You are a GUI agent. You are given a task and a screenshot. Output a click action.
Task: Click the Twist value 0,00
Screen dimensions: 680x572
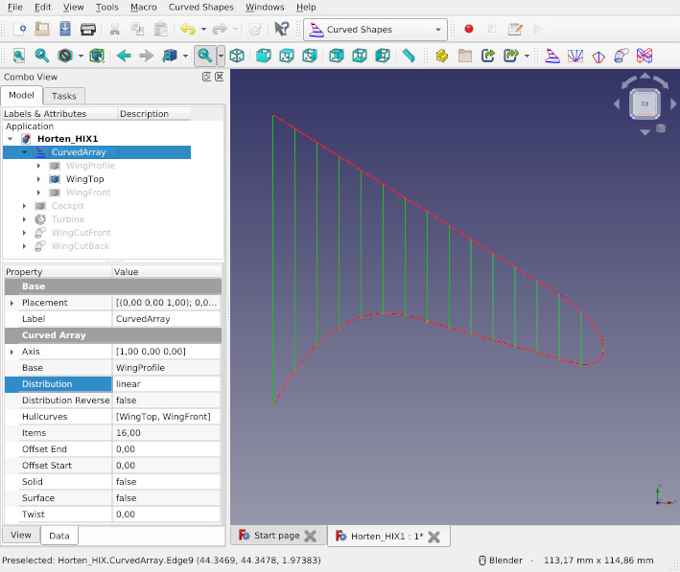click(x=167, y=515)
